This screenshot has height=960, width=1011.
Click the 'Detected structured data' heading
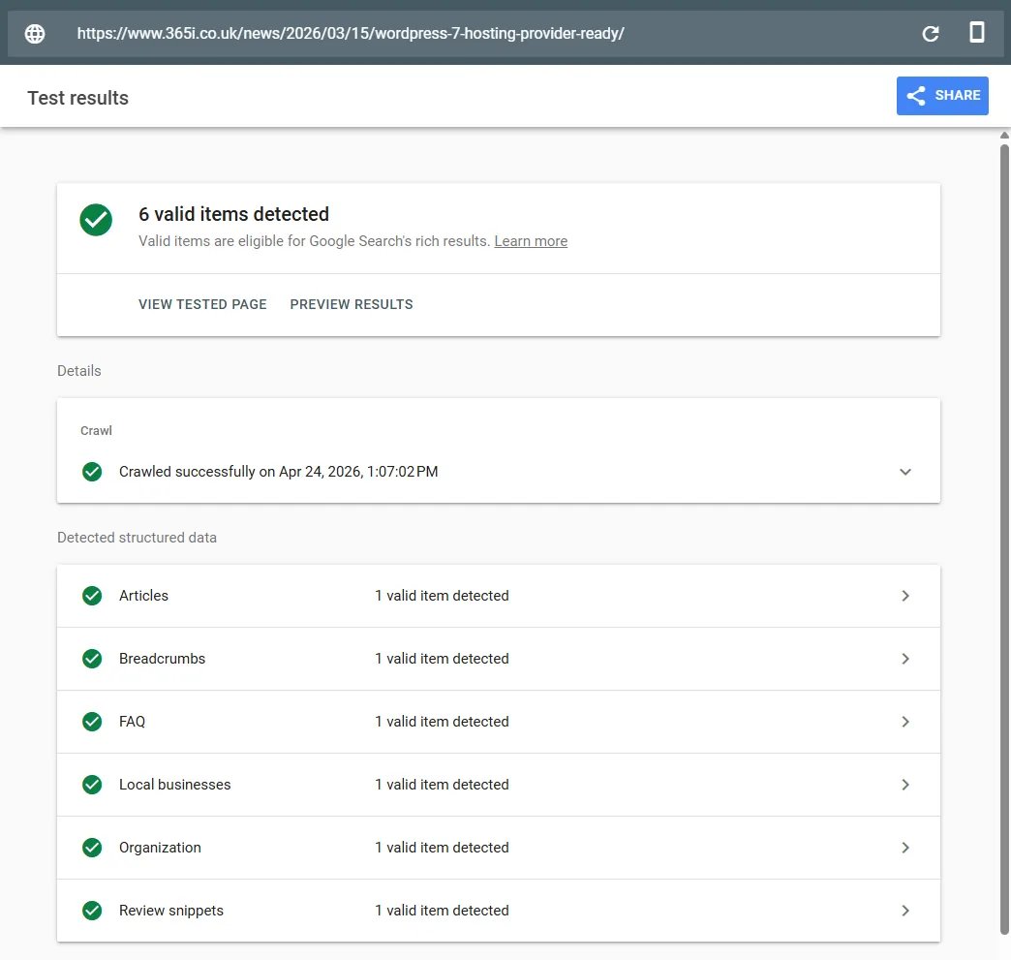click(x=137, y=538)
